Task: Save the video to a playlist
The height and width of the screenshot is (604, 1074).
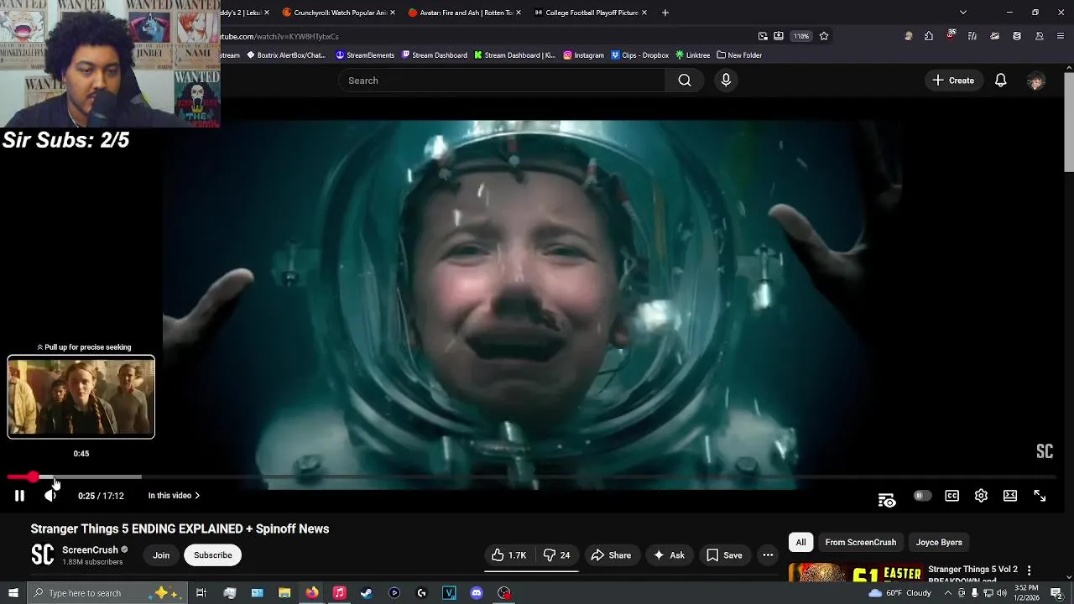Action: pos(724,555)
